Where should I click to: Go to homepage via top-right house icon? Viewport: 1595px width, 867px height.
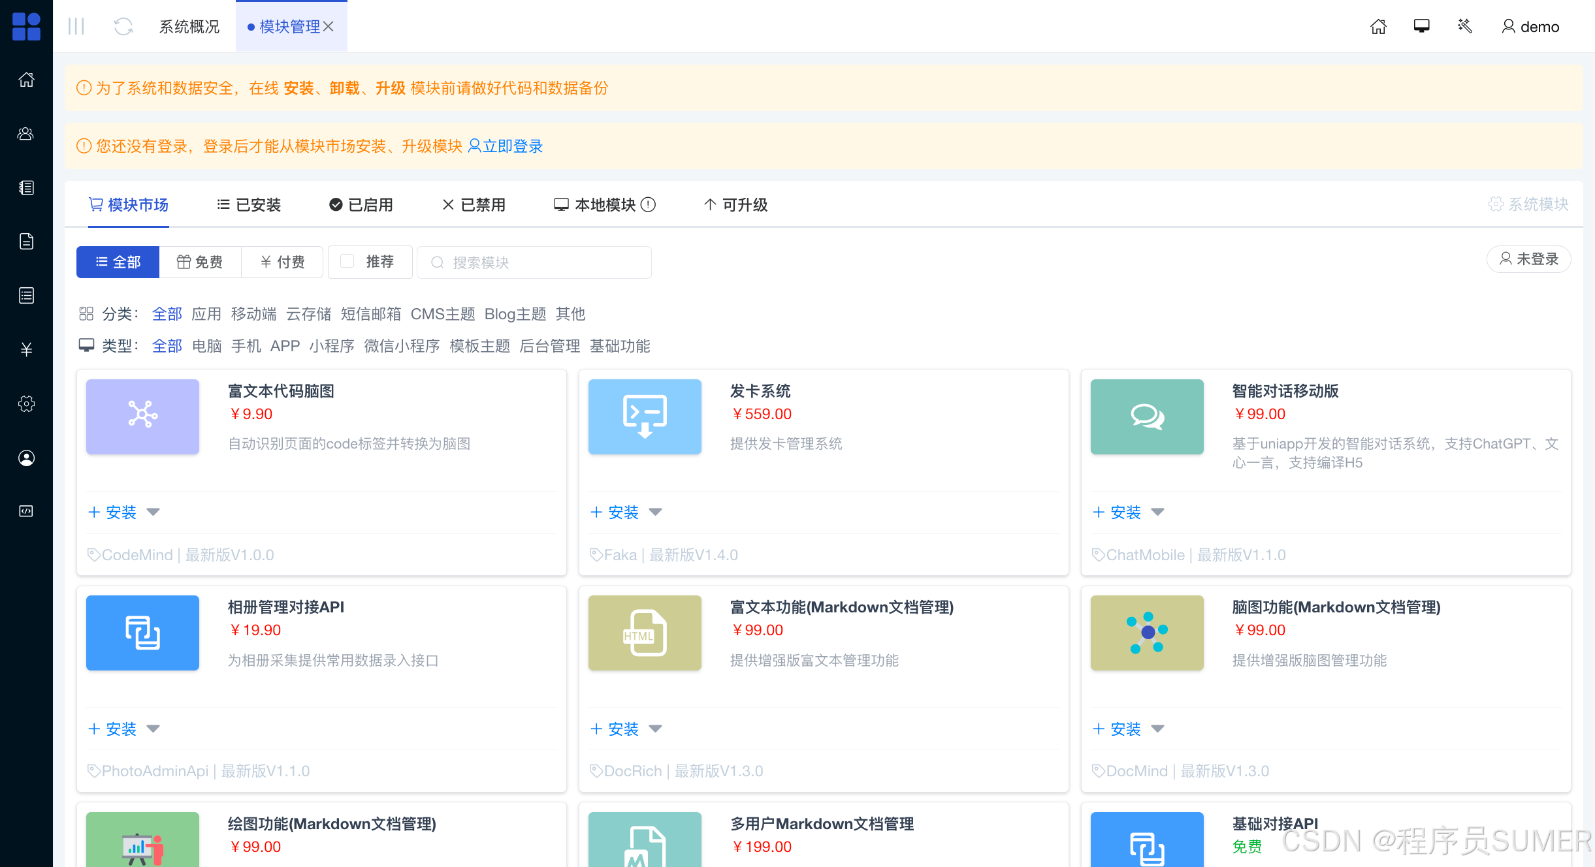(1378, 26)
